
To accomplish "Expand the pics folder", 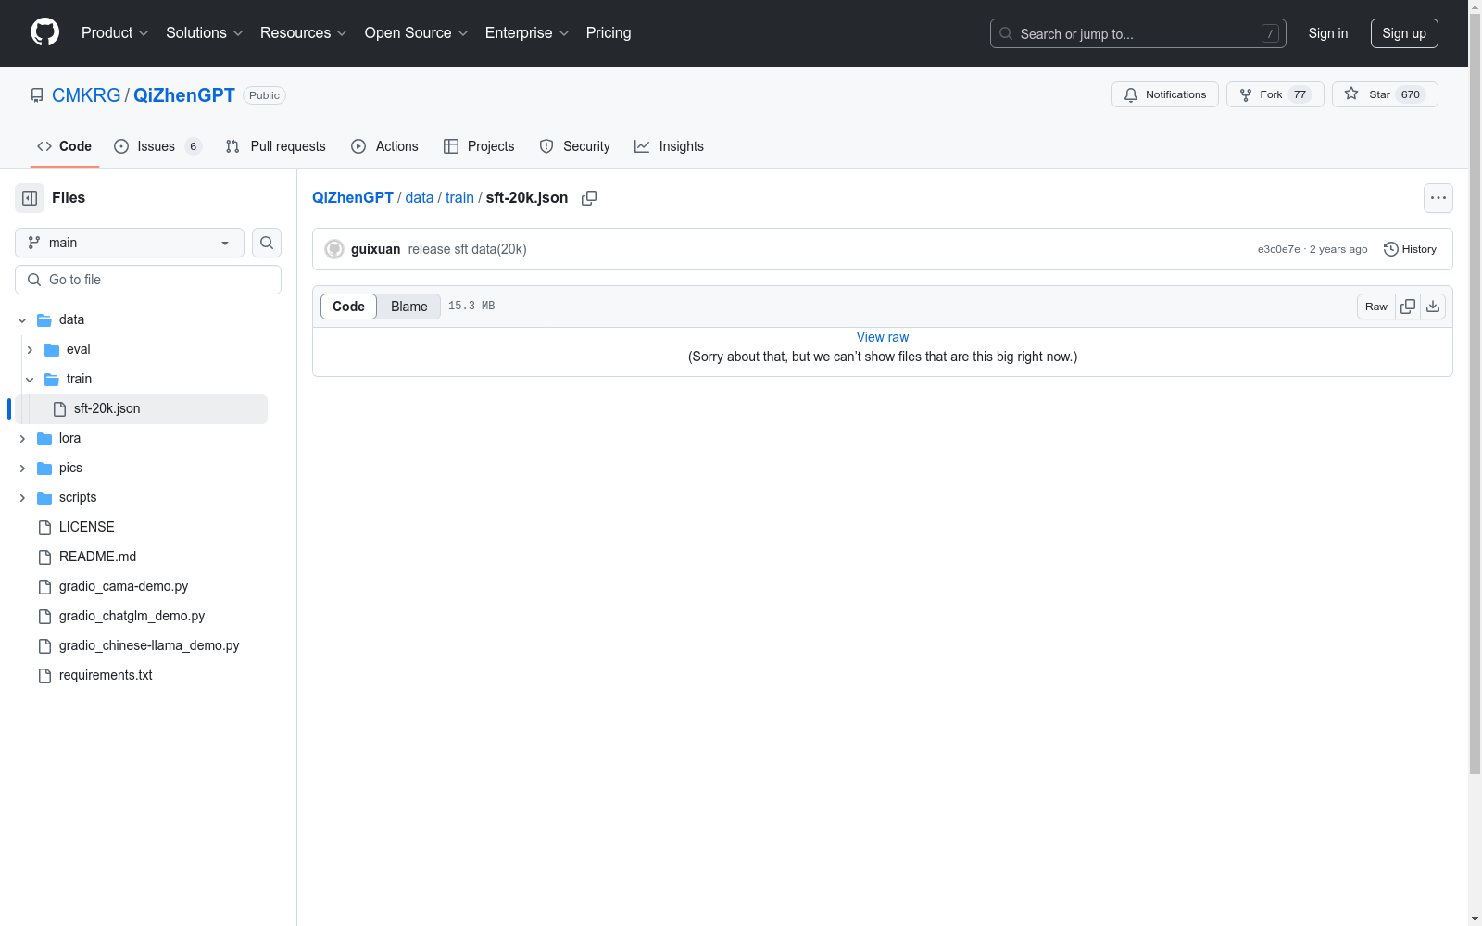I will [22, 469].
